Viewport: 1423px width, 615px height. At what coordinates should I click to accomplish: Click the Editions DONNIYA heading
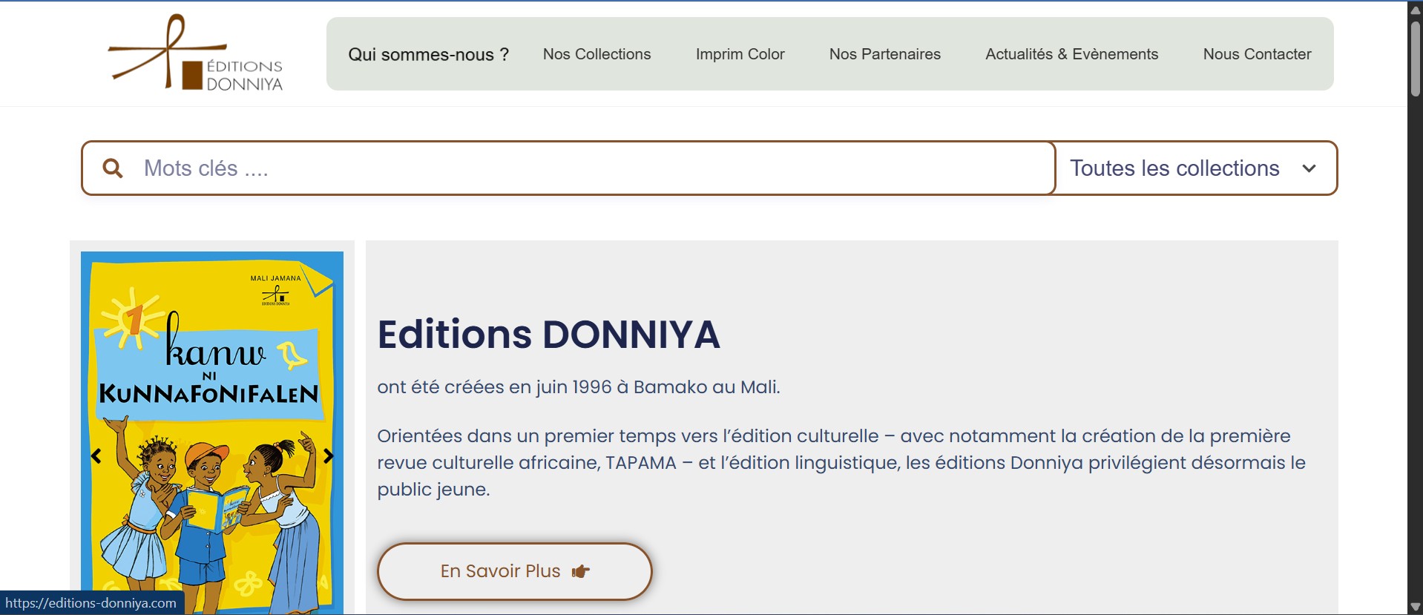coord(548,334)
